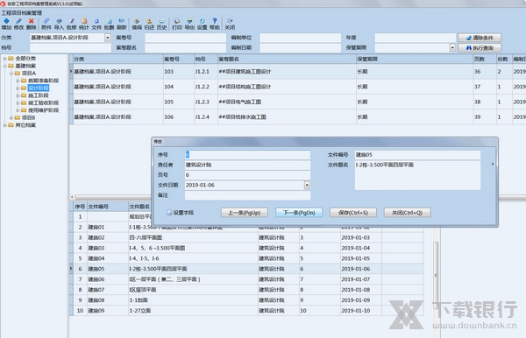Click the 关闭(Ctrl+Q) dialog button
The height and width of the screenshot is (338, 526).
(408, 213)
